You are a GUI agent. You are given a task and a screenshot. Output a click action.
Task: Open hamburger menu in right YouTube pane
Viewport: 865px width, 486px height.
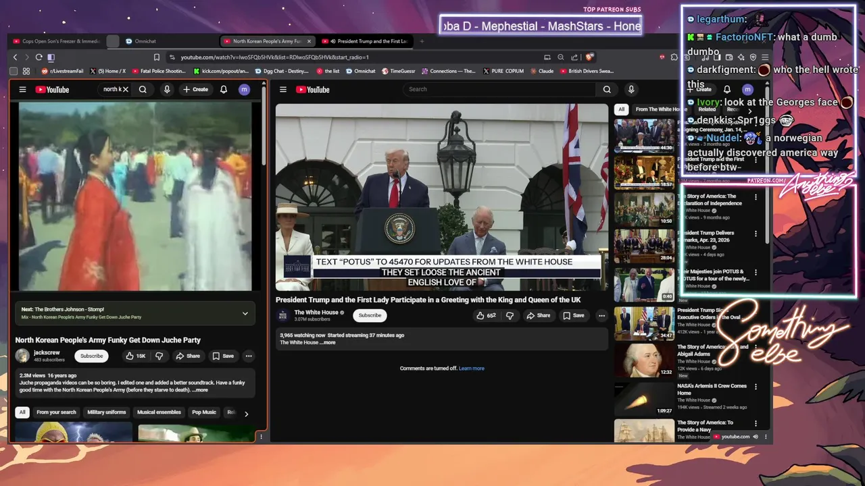coord(283,89)
